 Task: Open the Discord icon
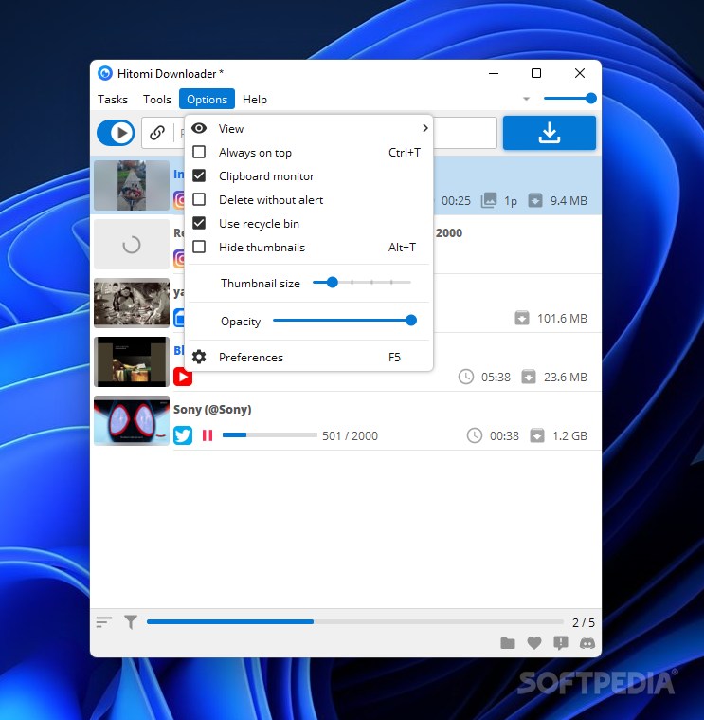pos(587,643)
